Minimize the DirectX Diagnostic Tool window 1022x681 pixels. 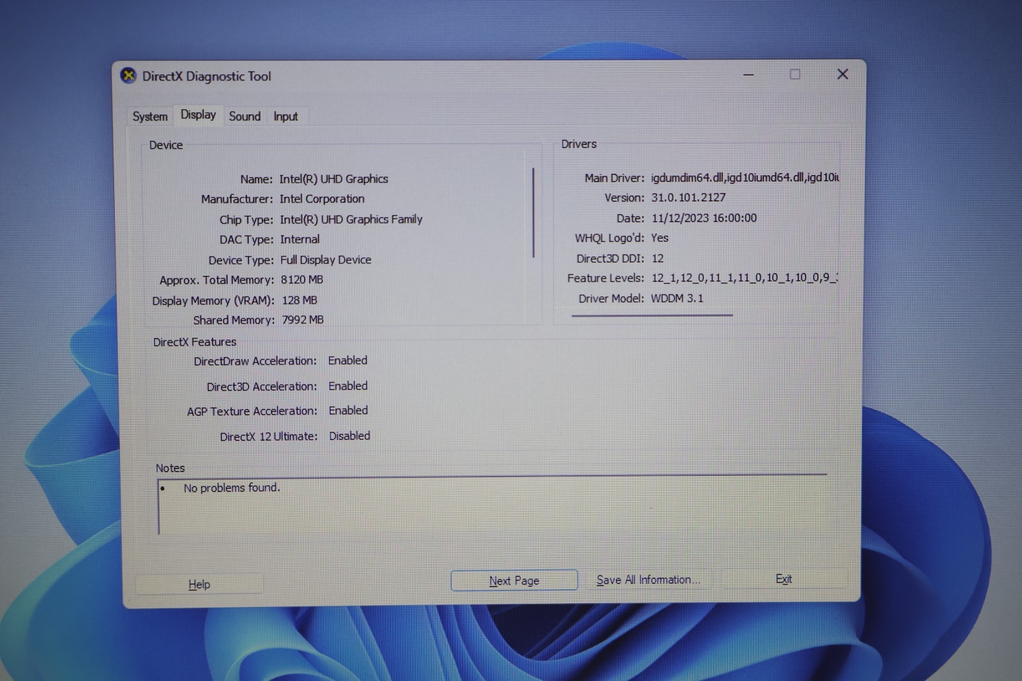(749, 75)
